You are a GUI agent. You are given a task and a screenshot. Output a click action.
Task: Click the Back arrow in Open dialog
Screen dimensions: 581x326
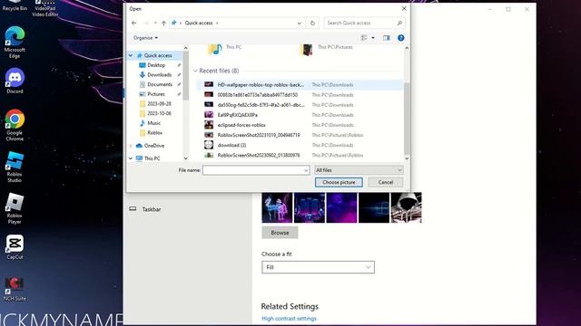(x=134, y=23)
